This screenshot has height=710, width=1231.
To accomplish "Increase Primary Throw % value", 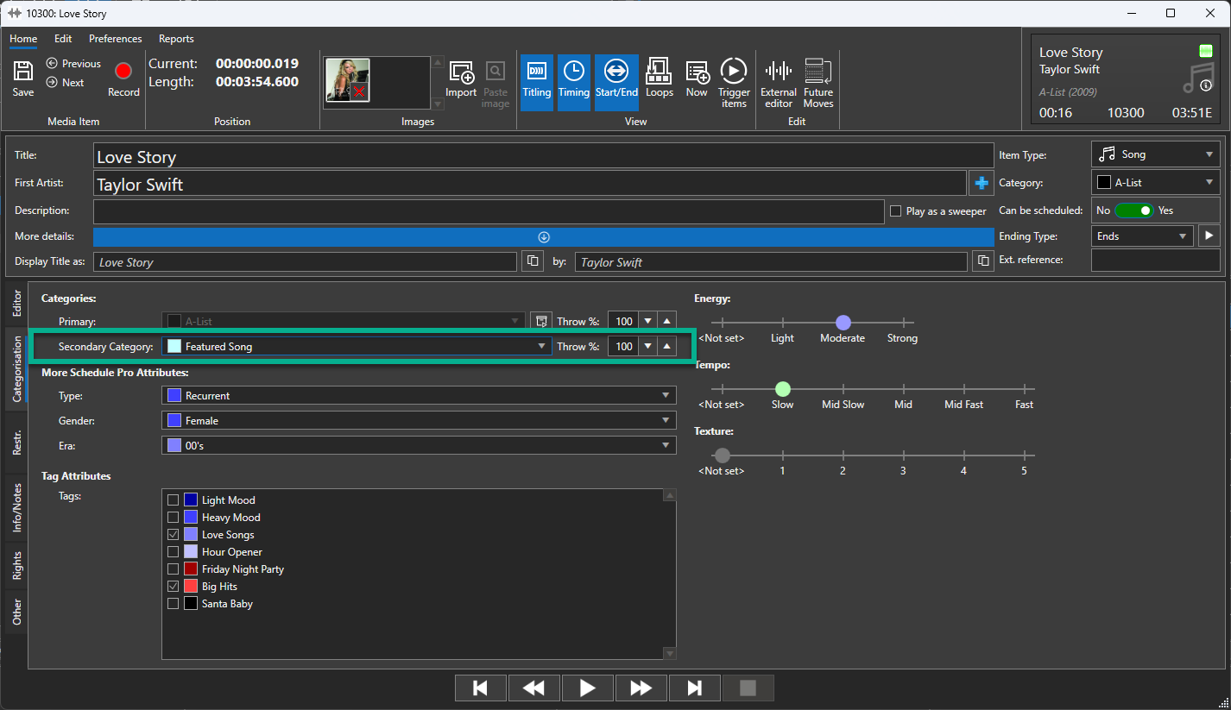I will point(667,321).
